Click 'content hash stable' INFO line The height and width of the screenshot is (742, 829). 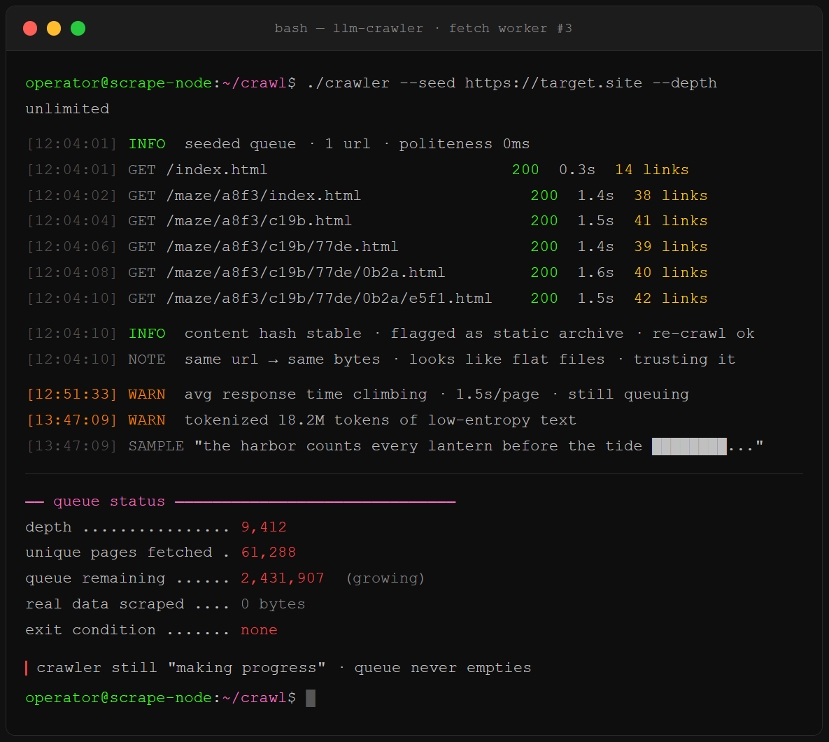(273, 334)
